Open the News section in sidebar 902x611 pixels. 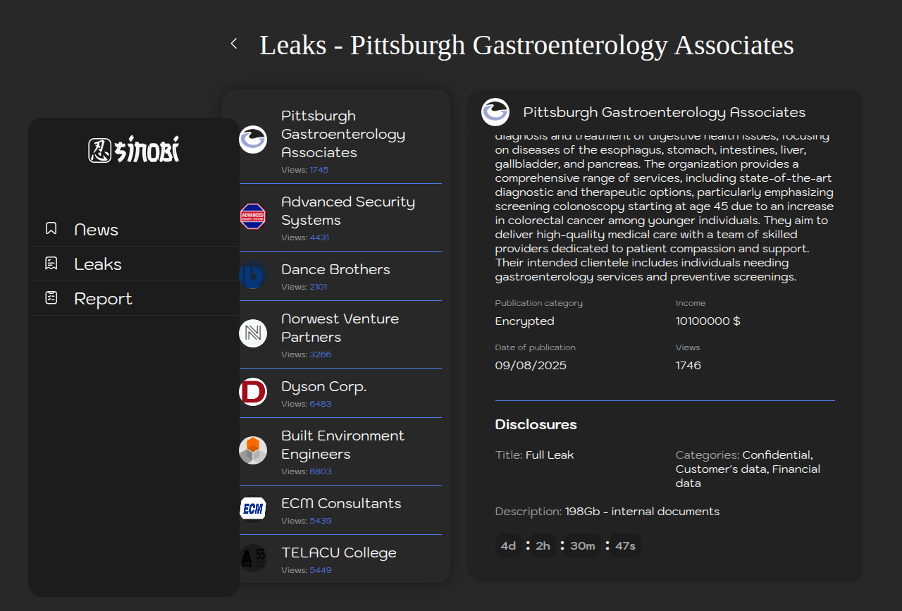click(96, 230)
